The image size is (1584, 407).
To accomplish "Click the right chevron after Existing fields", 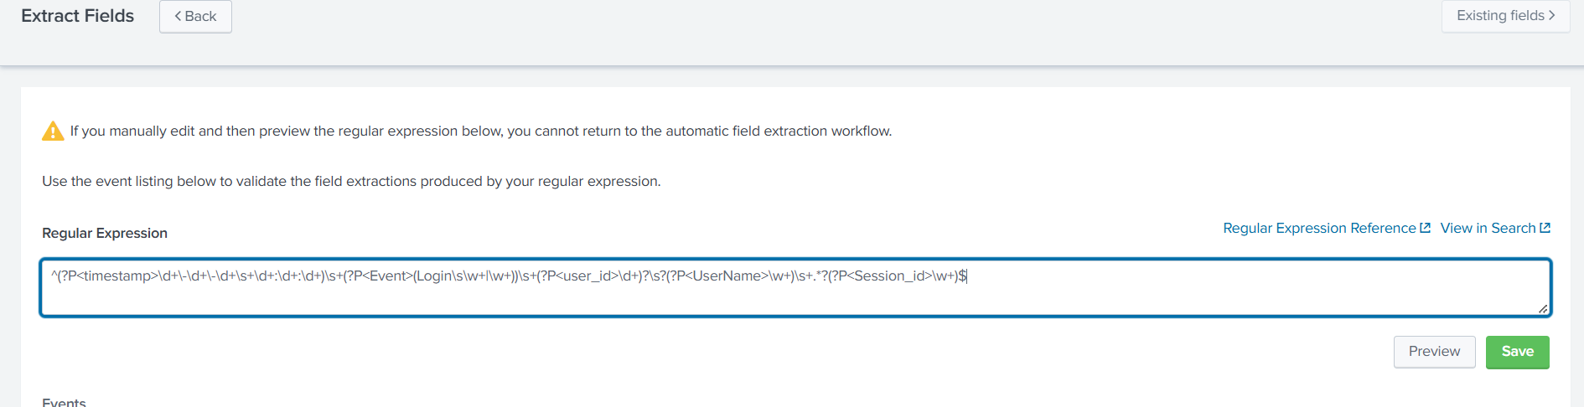I will (x=1551, y=16).
